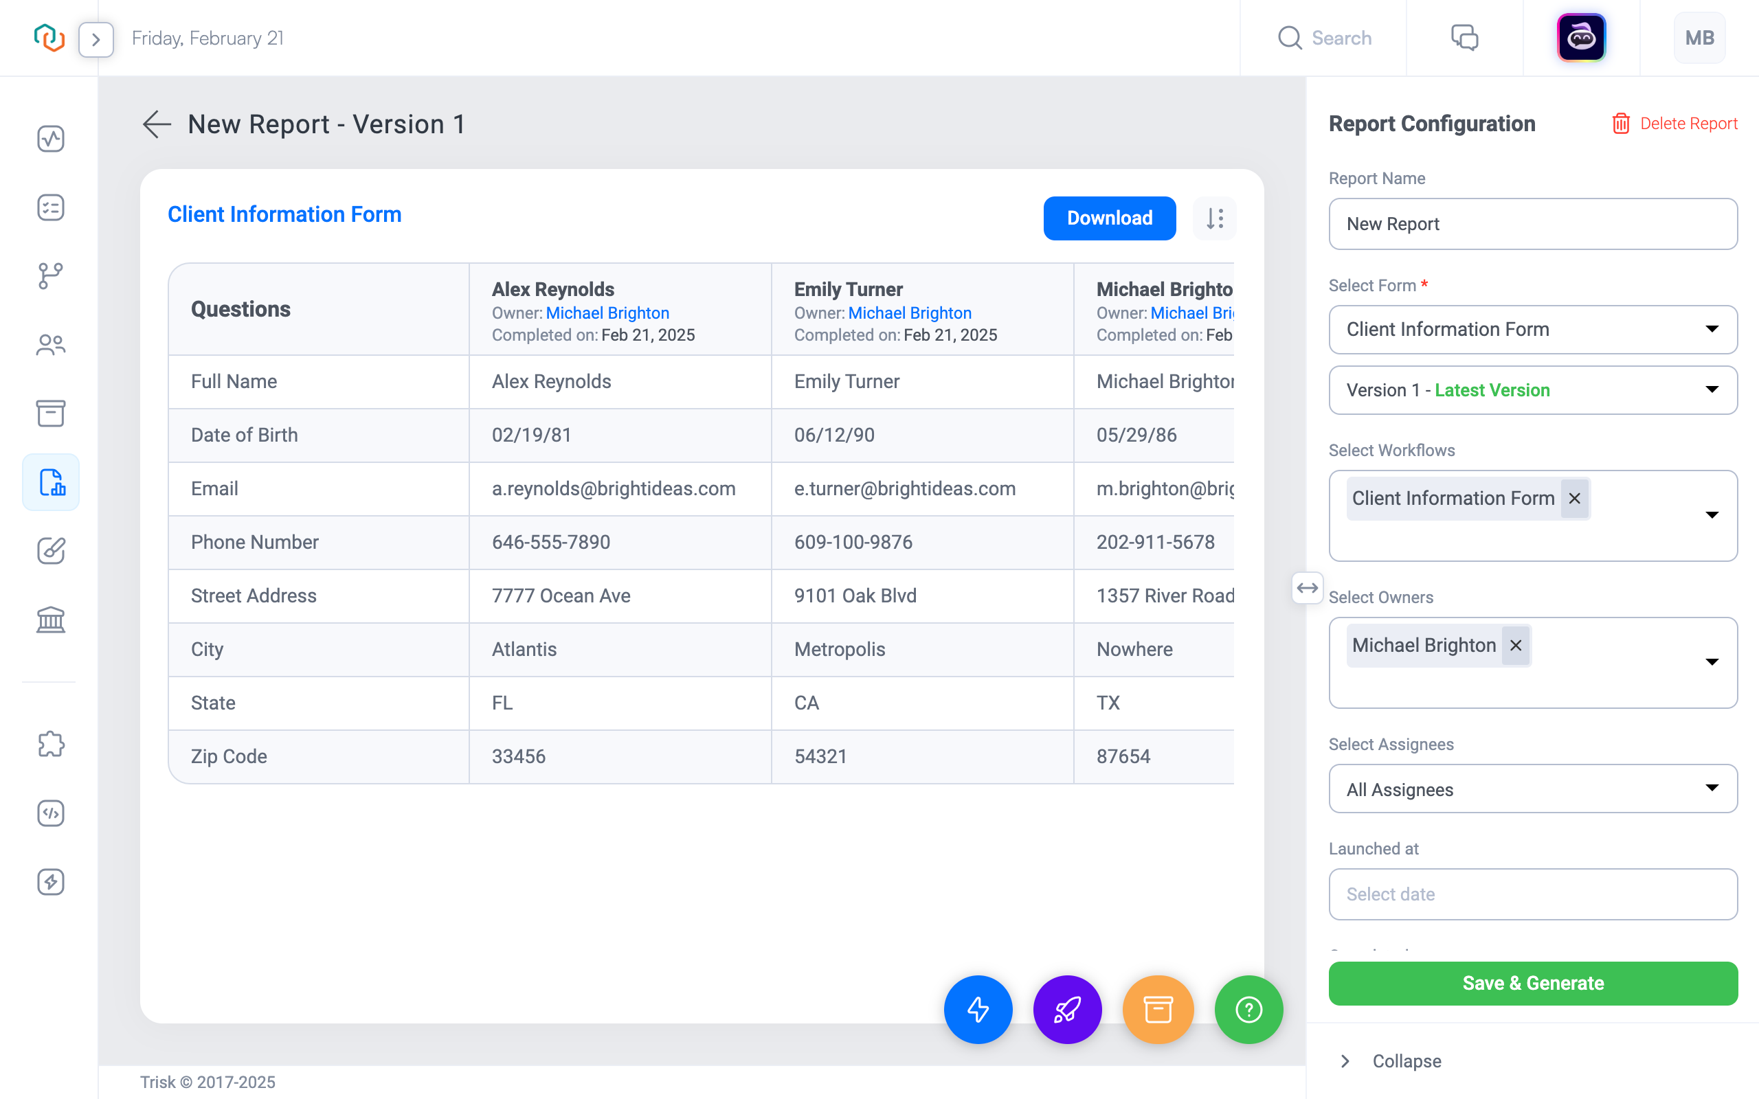
Task: Select the a.reynolds@brightideas.com email cell
Action: [620, 488]
